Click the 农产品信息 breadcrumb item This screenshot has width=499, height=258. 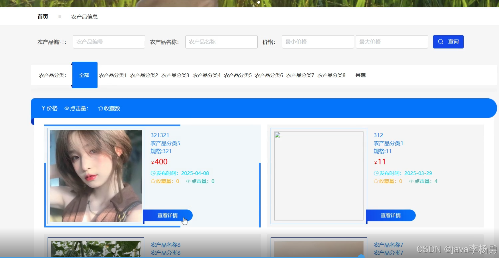tap(85, 17)
